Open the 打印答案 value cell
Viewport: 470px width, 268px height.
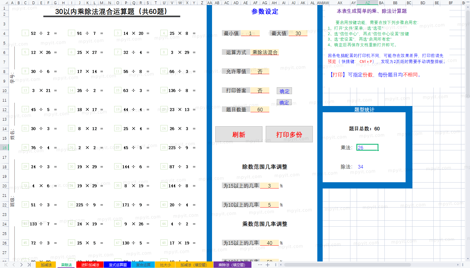click(x=260, y=91)
